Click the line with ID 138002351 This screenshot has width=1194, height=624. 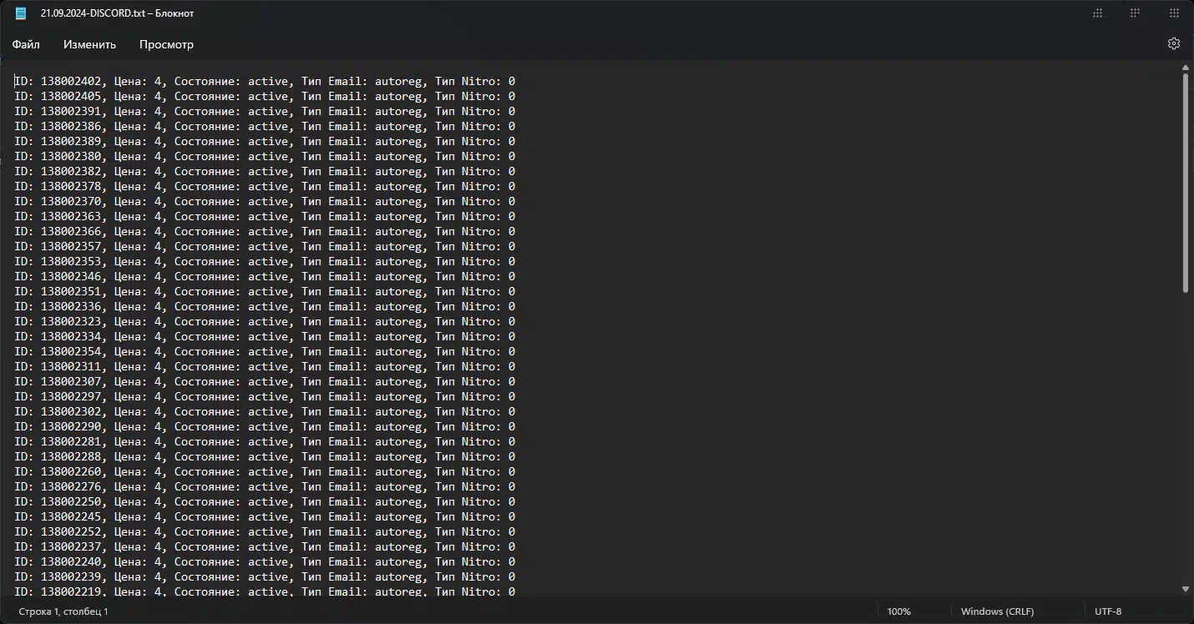pos(265,291)
